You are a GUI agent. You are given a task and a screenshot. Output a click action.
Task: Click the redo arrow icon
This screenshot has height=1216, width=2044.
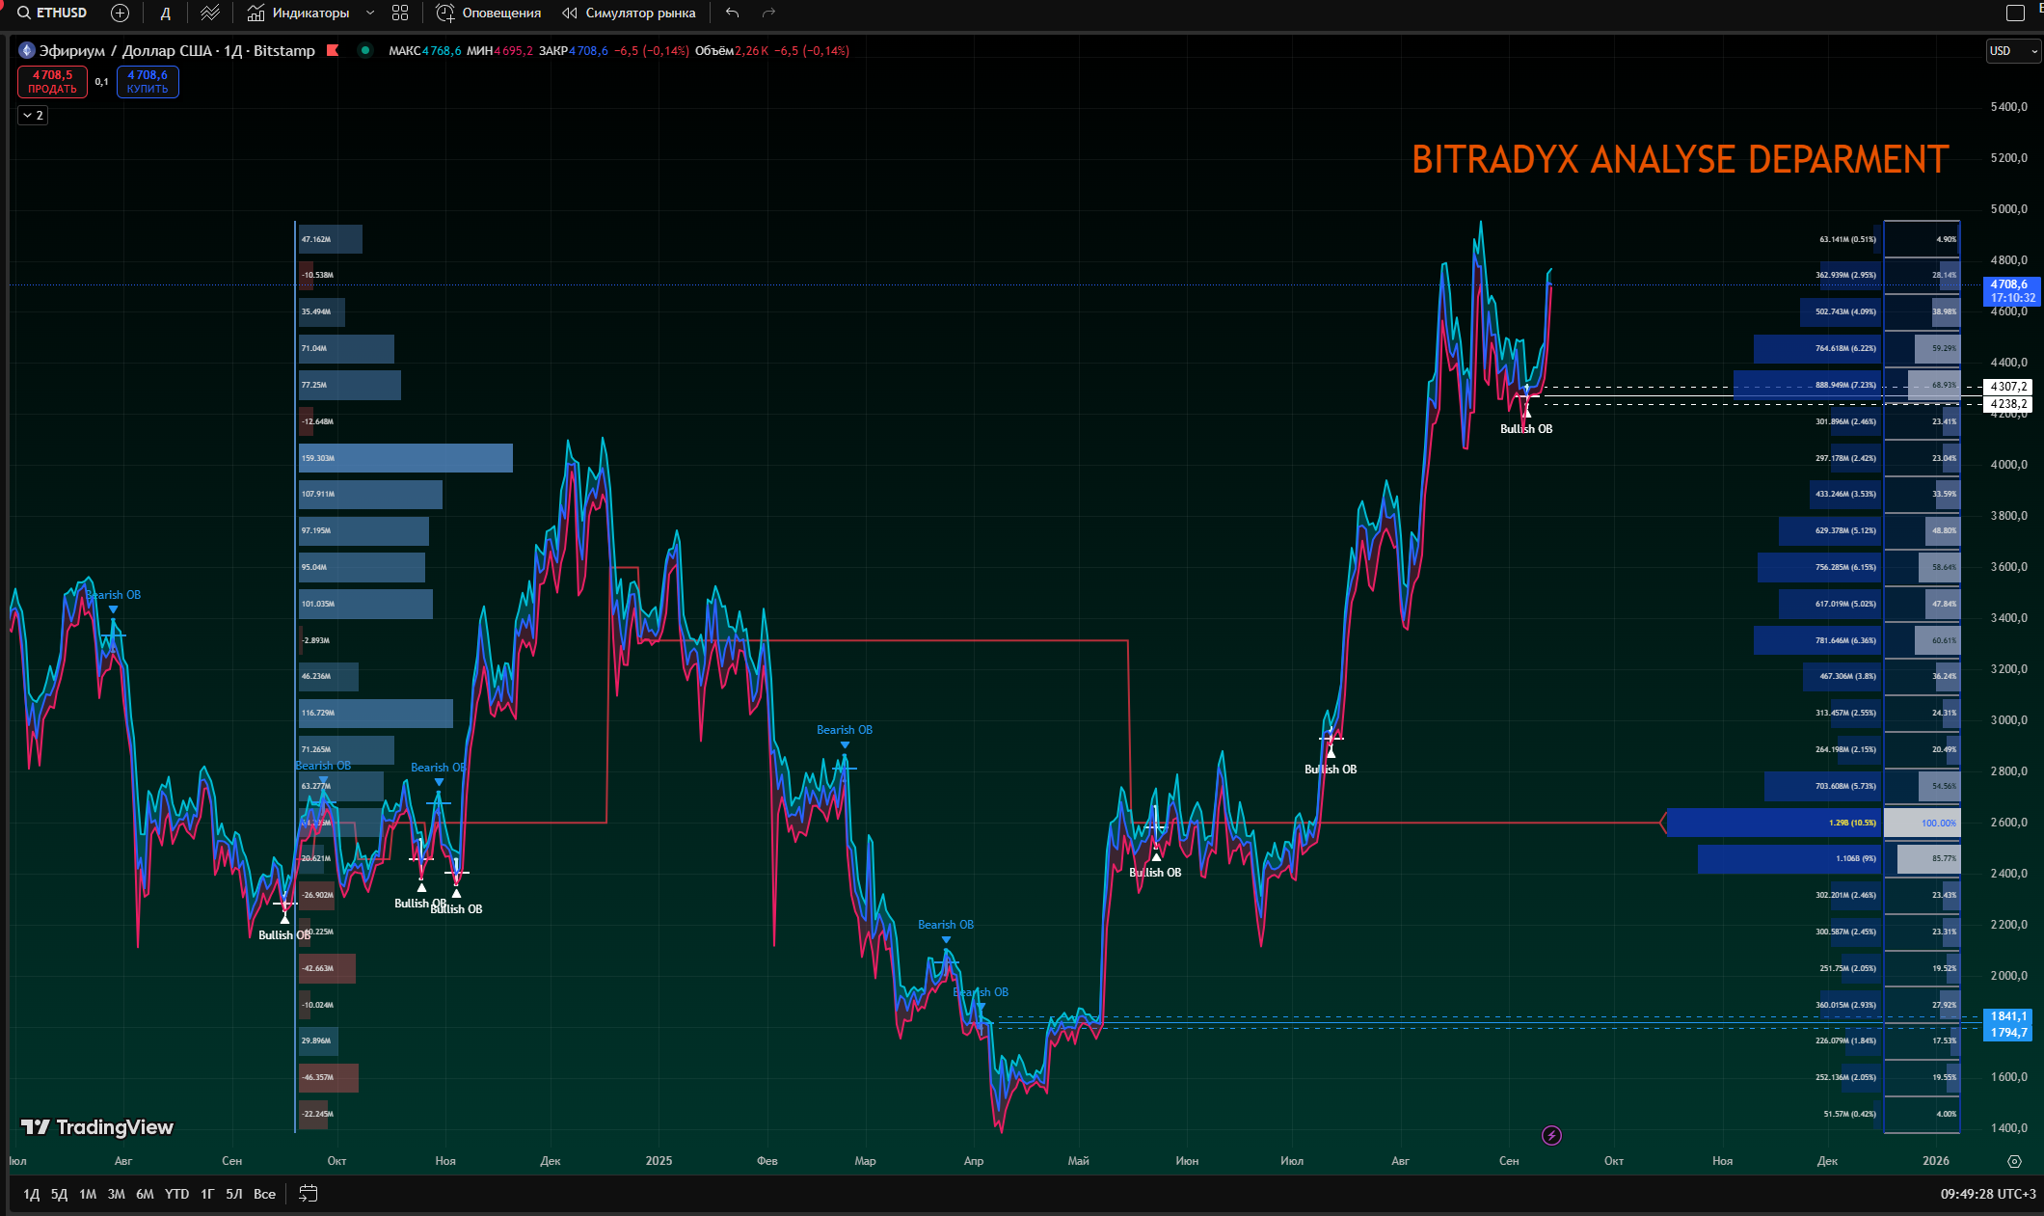pos(768,13)
